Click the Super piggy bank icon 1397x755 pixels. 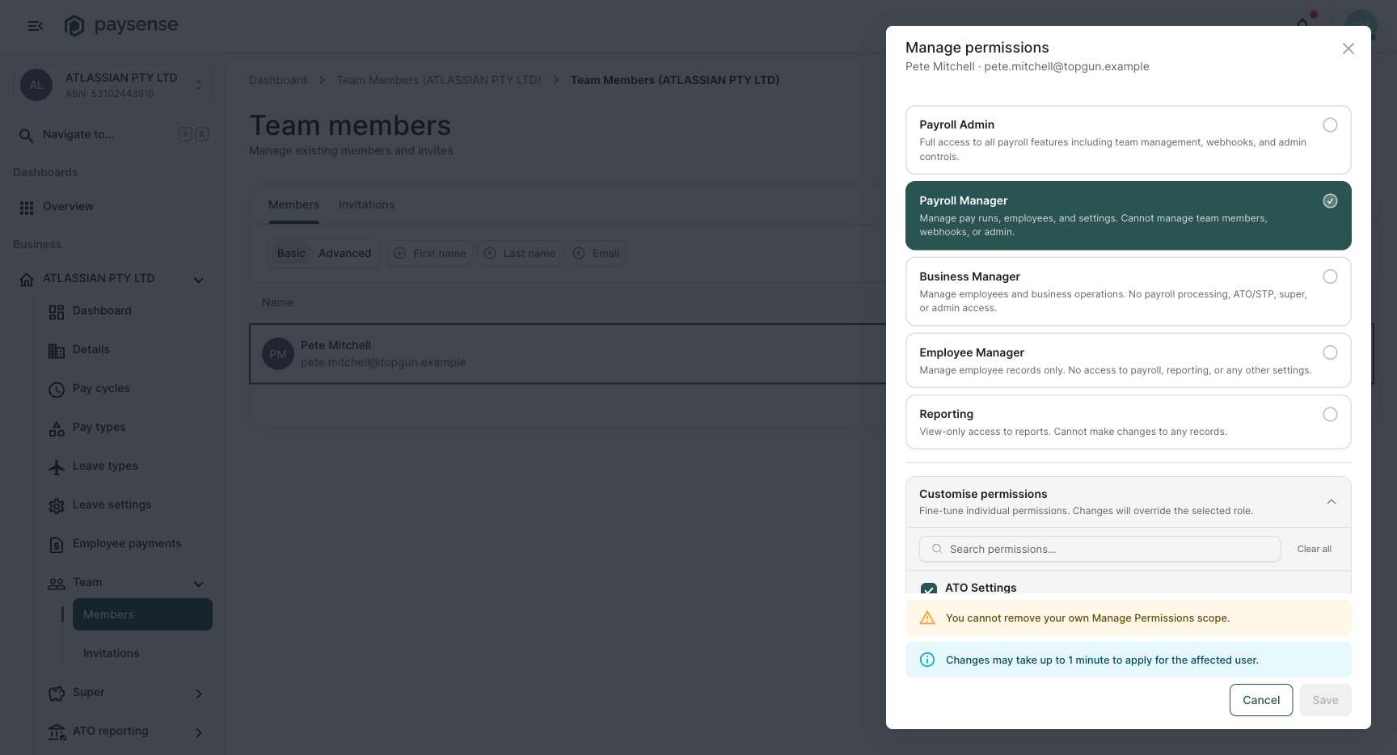click(57, 694)
